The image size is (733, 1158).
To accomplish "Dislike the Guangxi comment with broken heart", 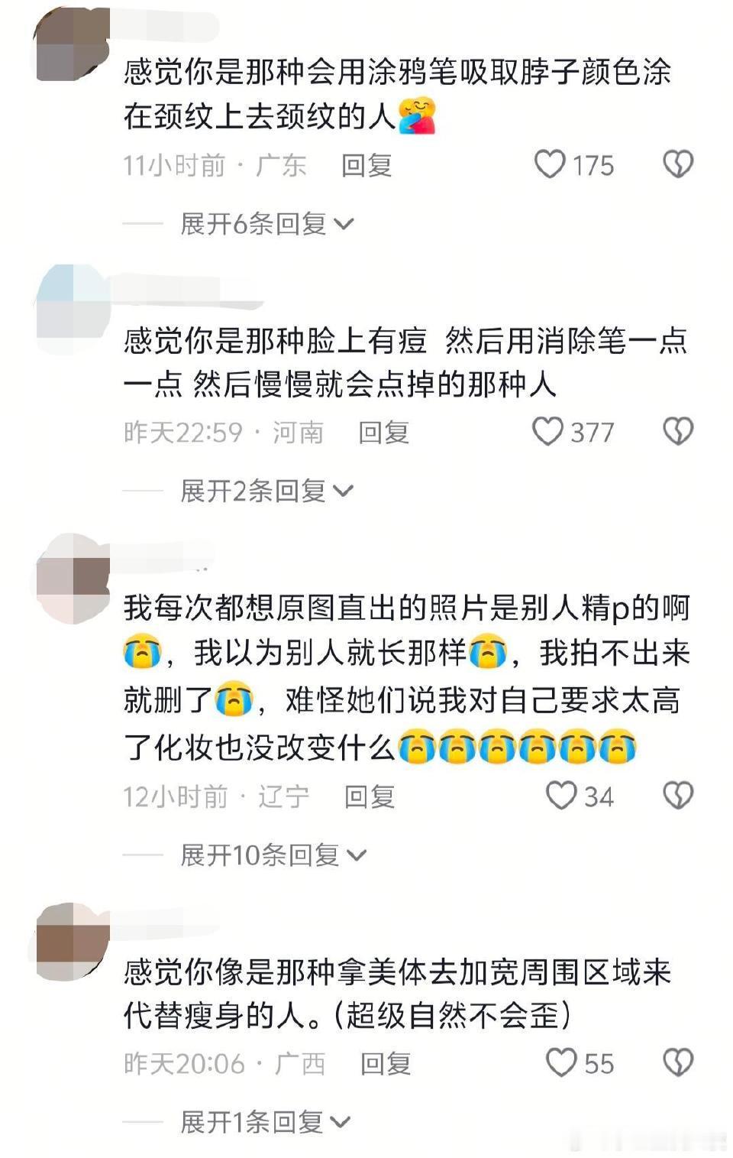I will click(677, 1062).
